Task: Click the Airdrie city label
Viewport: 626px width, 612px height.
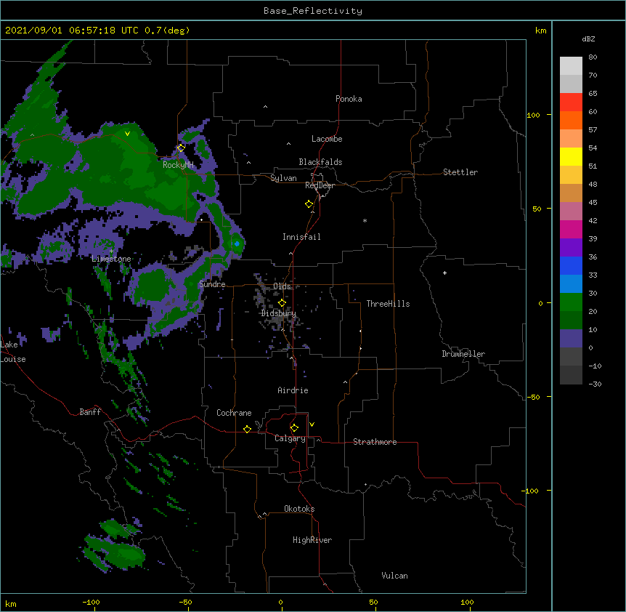Action: click(293, 390)
